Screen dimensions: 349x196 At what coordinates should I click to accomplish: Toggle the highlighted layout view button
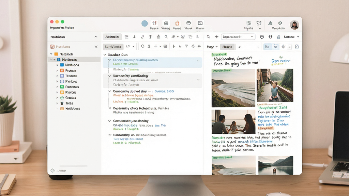pyautogui.click(x=267, y=47)
